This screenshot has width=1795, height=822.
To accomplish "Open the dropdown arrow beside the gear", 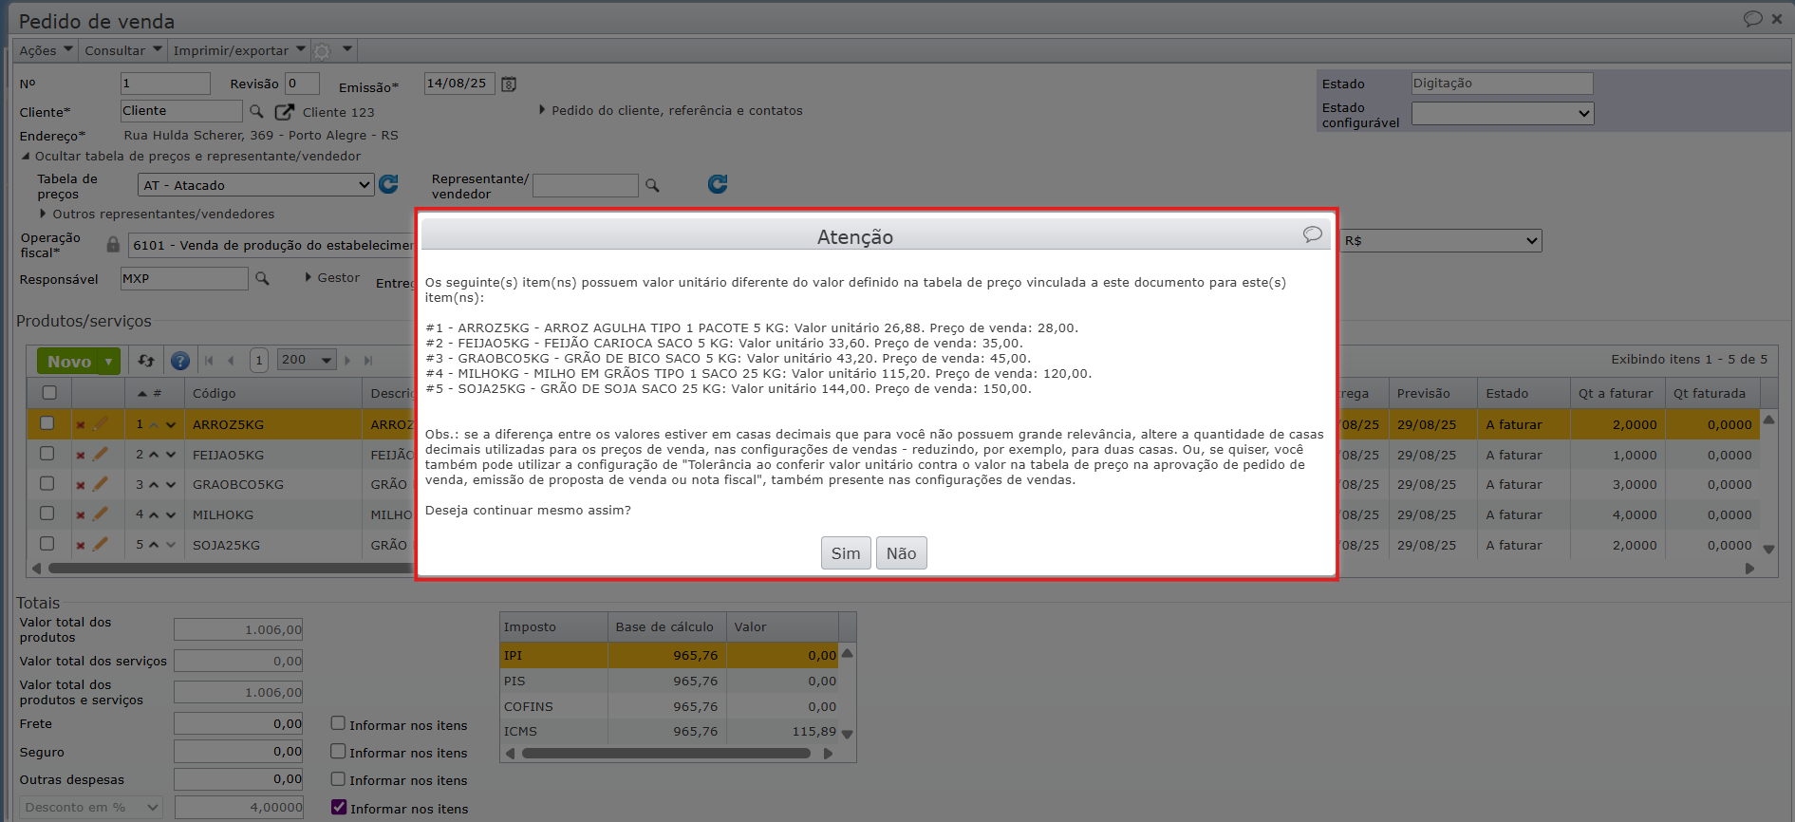I will tap(347, 49).
